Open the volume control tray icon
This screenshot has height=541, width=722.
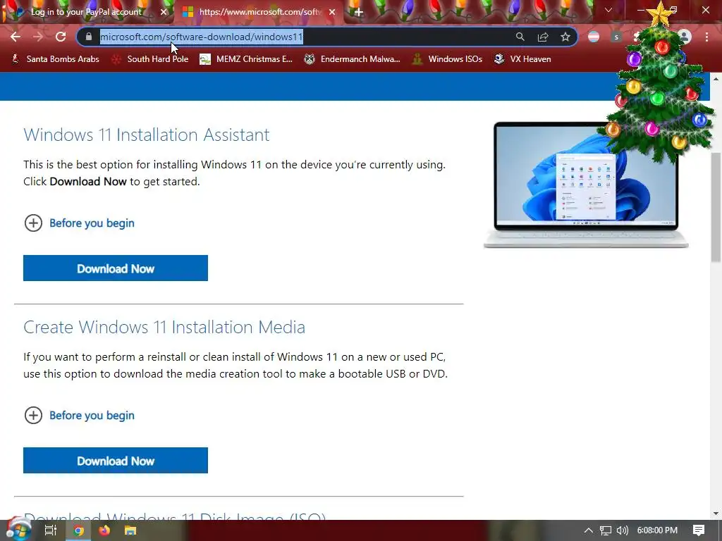[x=623, y=530]
